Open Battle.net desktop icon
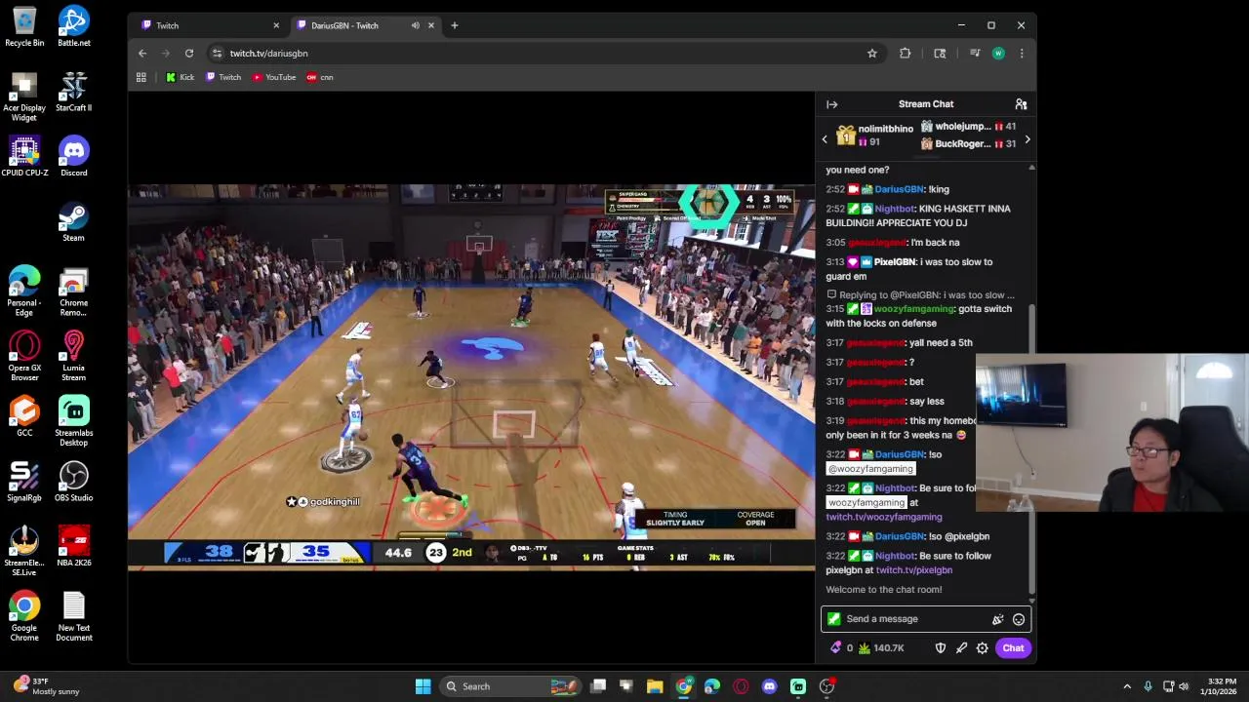 (x=74, y=26)
